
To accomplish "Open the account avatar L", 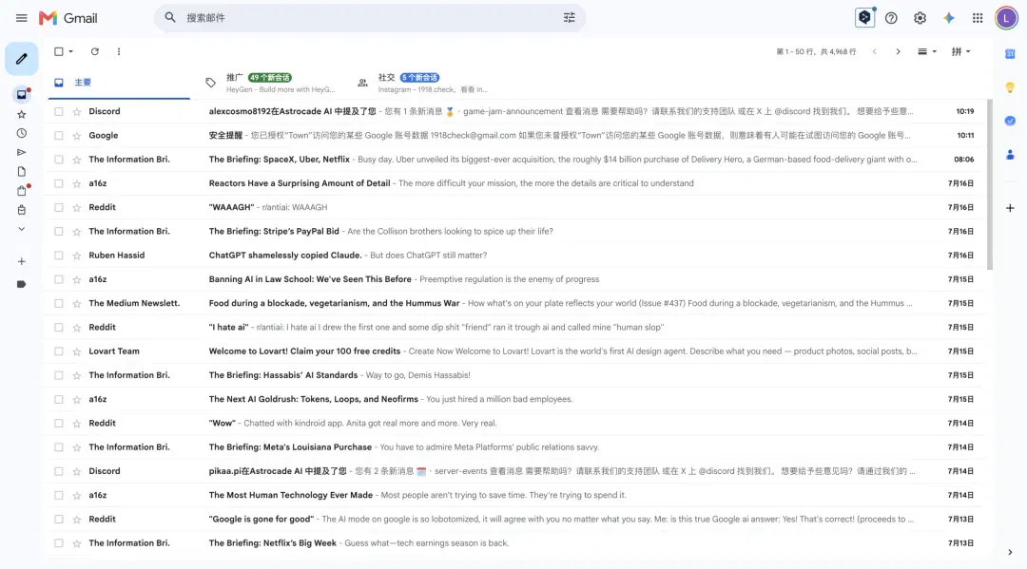I will [1007, 18].
